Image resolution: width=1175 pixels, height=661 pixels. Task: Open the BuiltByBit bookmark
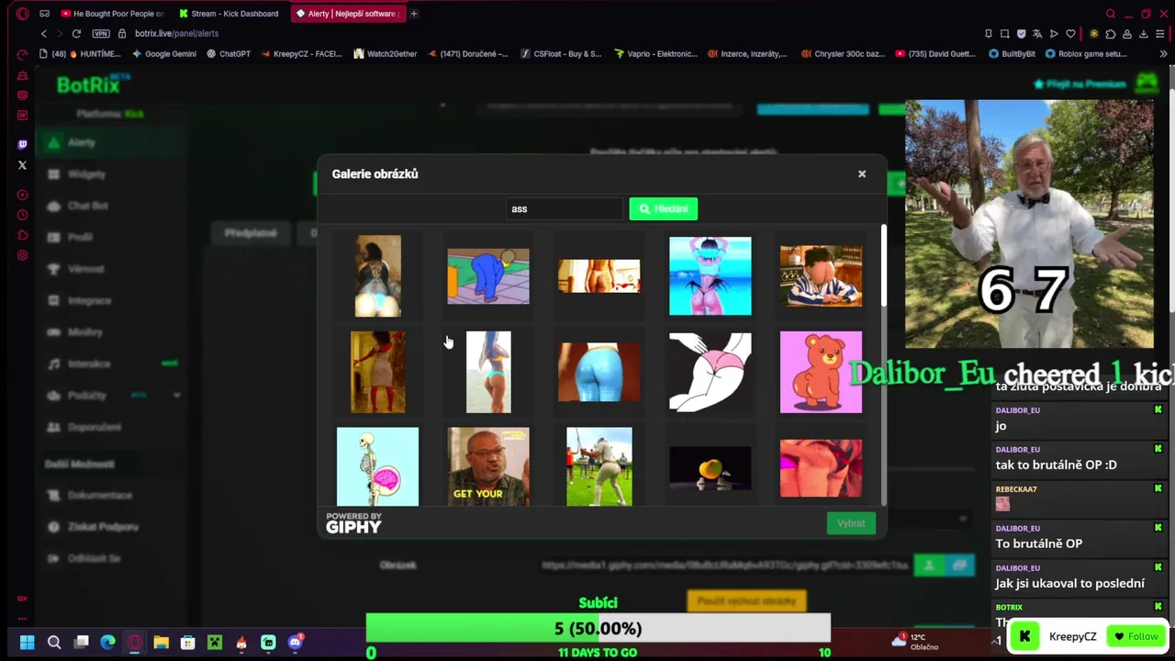(x=1012, y=54)
